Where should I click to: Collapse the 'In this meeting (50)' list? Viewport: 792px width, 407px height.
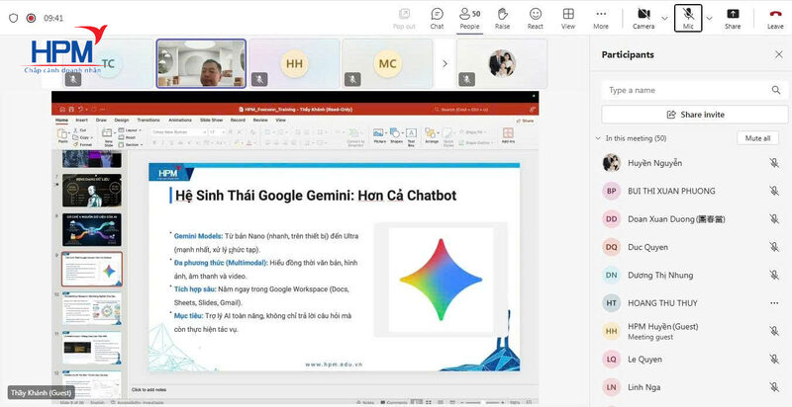pyautogui.click(x=597, y=138)
